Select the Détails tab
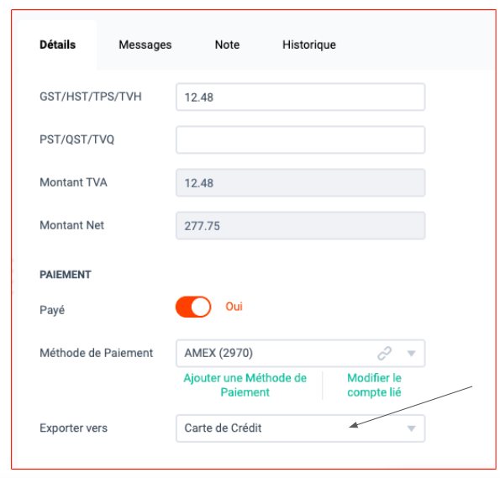 pos(58,45)
